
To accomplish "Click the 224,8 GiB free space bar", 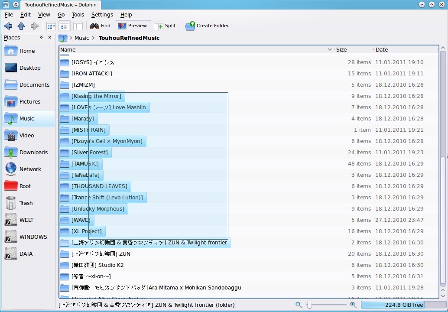I will click(403, 305).
